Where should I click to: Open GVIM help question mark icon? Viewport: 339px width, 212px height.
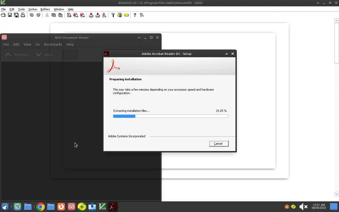point(135,15)
